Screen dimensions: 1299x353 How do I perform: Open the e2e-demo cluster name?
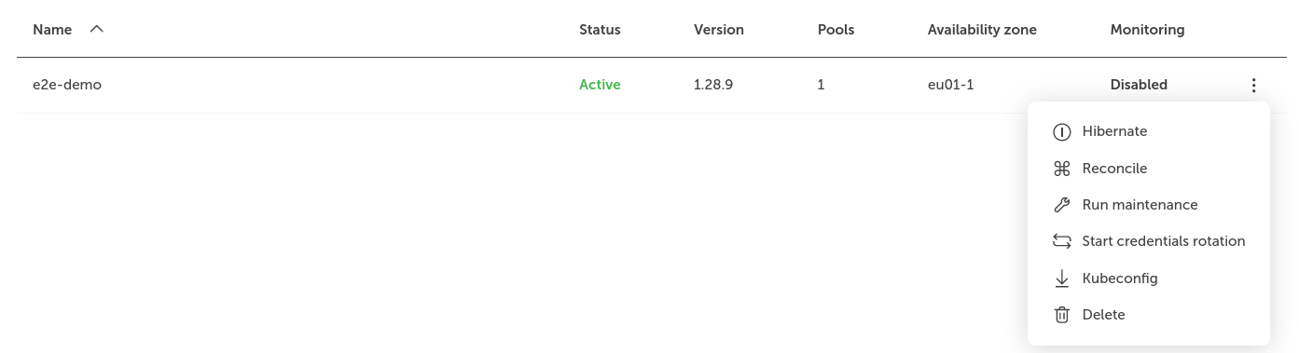coord(67,85)
